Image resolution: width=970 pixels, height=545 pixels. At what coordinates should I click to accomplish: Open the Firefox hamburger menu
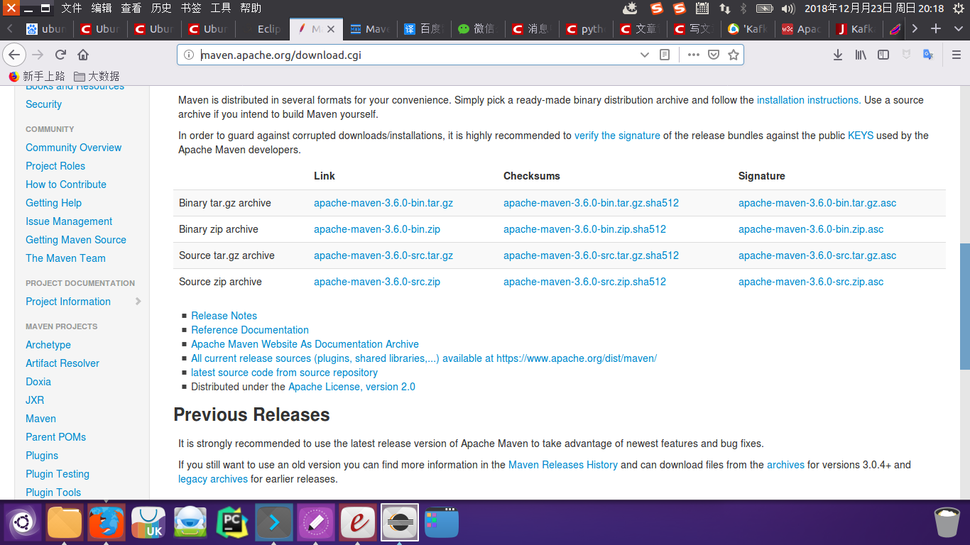[956, 55]
